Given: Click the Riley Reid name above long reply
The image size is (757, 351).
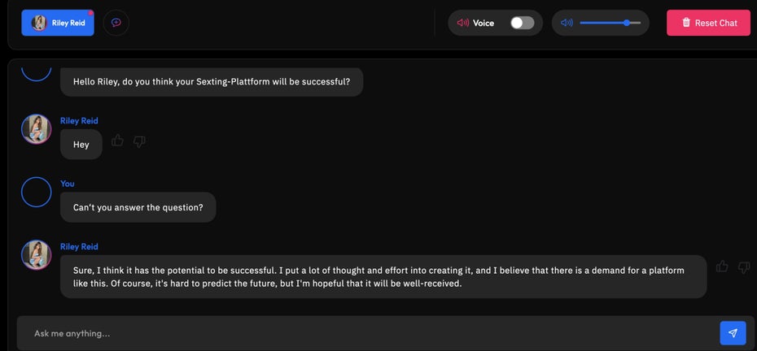Looking at the screenshot, I should click(x=79, y=246).
